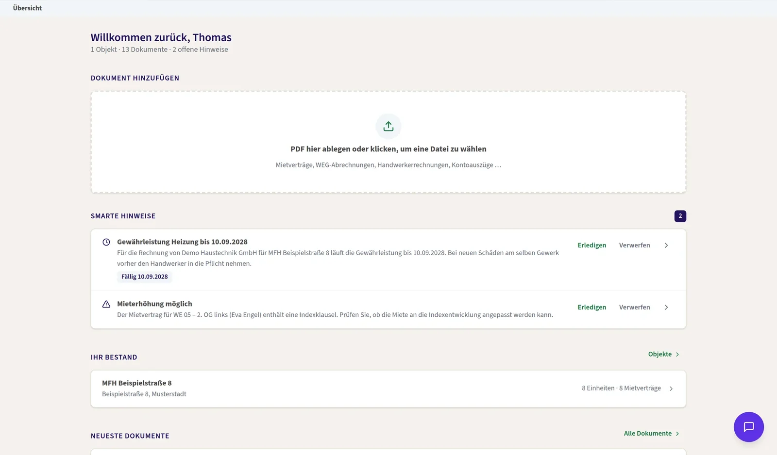The width and height of the screenshot is (777, 455).
Task: Click the PDF hier ablegen upload area
Action: point(388,142)
